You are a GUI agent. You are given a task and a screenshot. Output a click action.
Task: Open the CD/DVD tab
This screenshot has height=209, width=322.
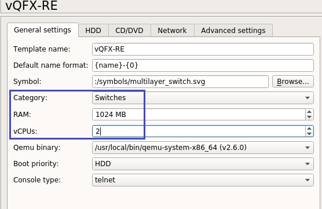click(x=129, y=31)
